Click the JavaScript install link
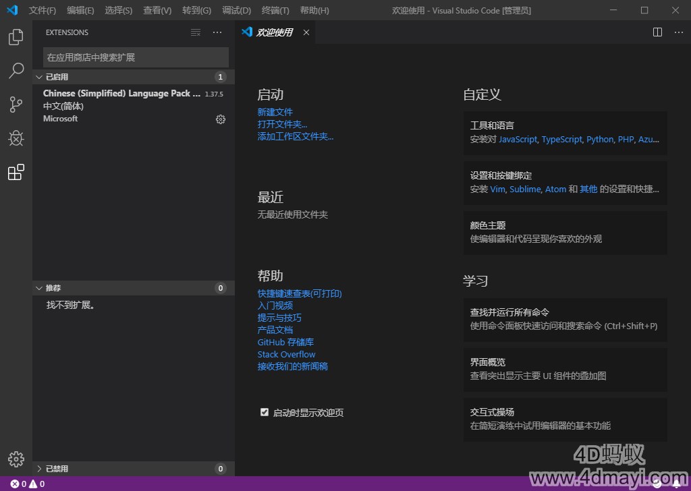 point(518,139)
